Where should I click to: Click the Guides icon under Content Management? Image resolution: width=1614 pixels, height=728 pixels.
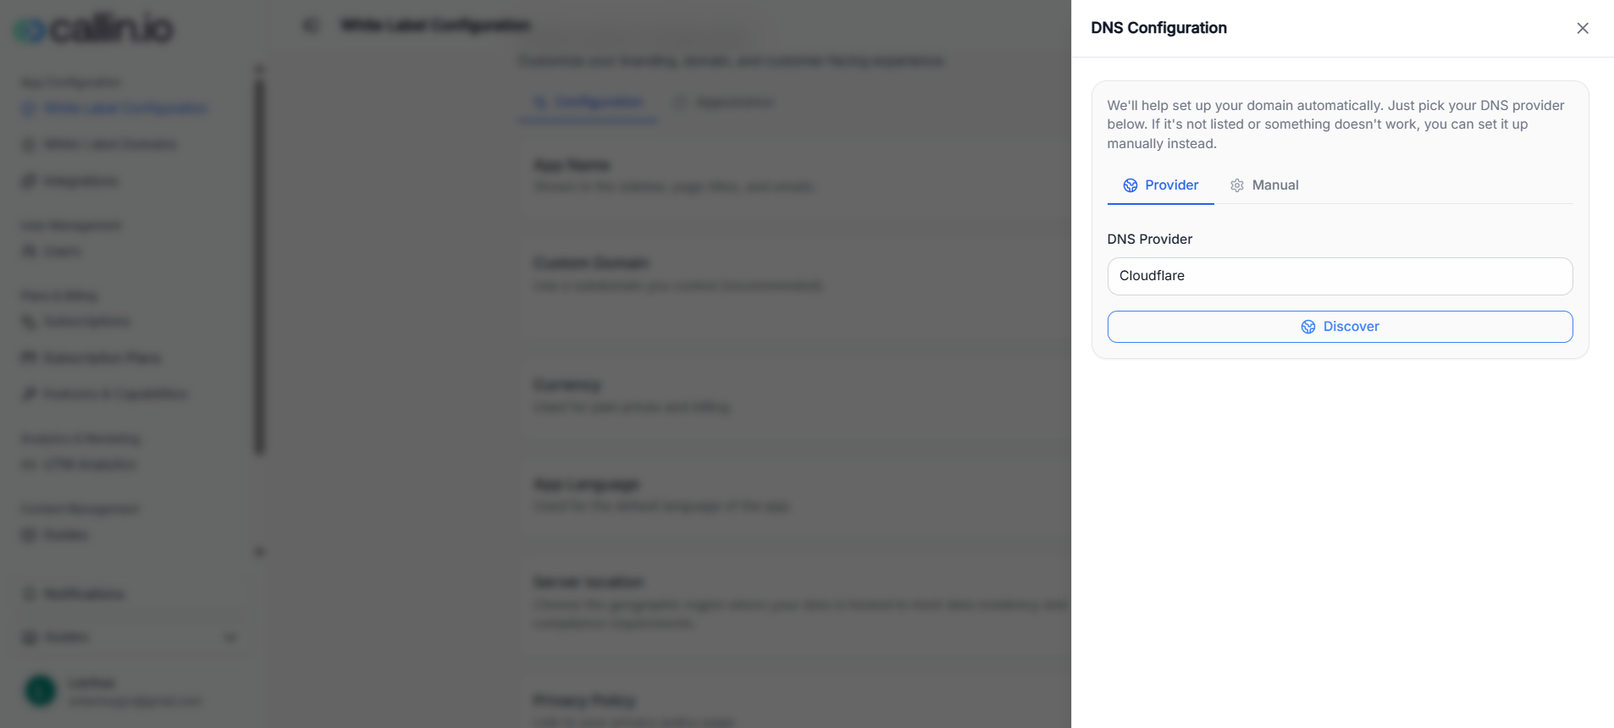tap(28, 534)
